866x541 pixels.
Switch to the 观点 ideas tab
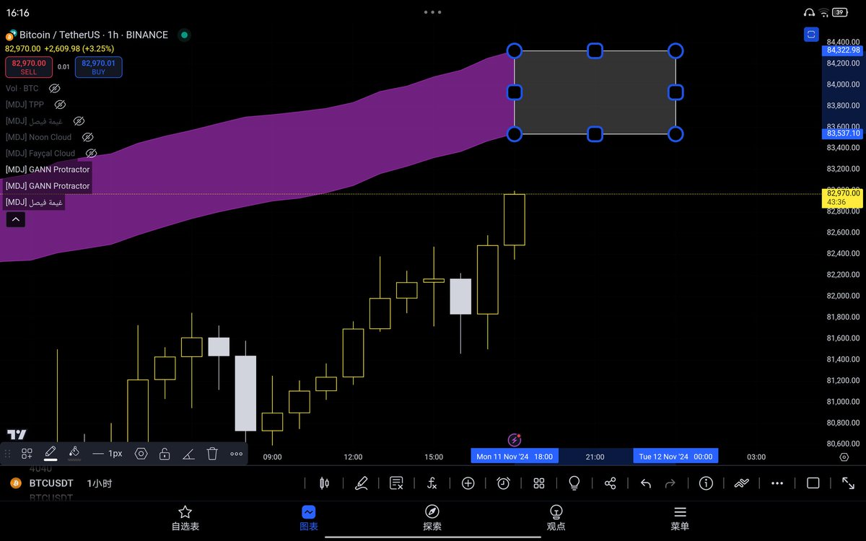[556, 519]
